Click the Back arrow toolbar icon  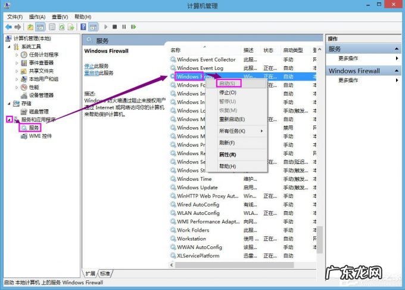point(8,27)
